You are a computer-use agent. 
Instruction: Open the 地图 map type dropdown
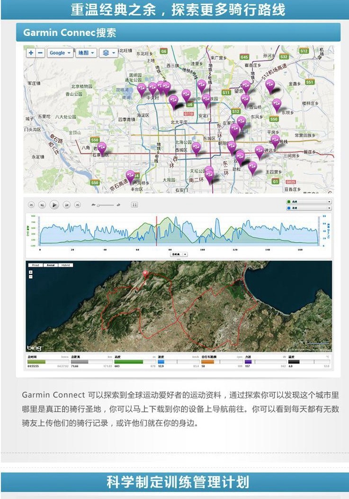coord(86,53)
